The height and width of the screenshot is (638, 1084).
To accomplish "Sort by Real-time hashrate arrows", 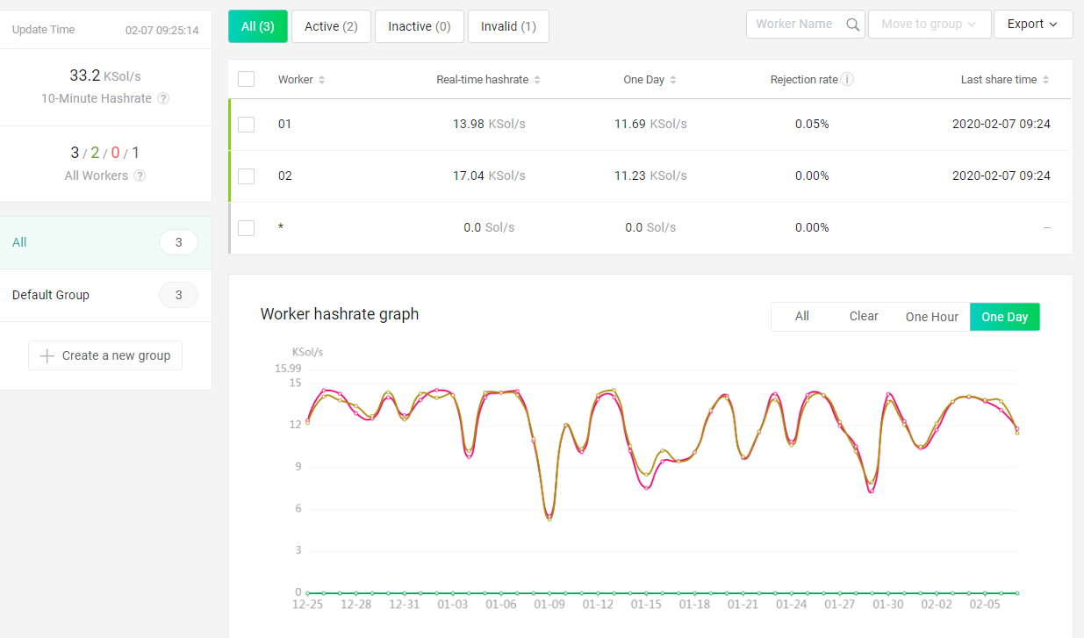I will coord(537,80).
